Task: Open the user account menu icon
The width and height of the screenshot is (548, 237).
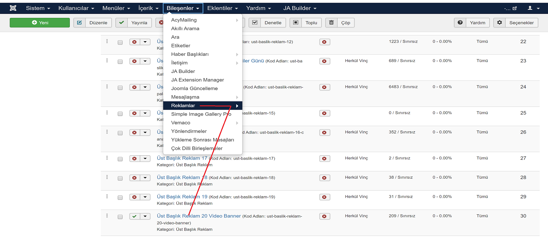Action: (x=533, y=8)
